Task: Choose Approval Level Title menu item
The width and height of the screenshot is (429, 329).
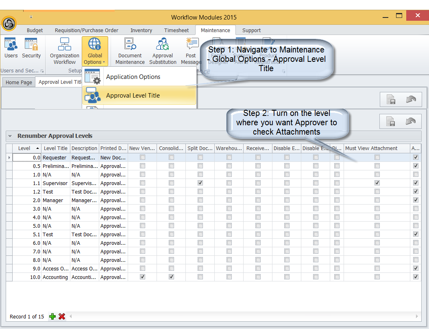Action: [x=133, y=96]
